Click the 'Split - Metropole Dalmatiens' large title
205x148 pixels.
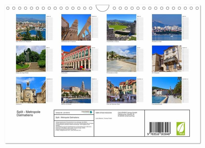click(28, 114)
